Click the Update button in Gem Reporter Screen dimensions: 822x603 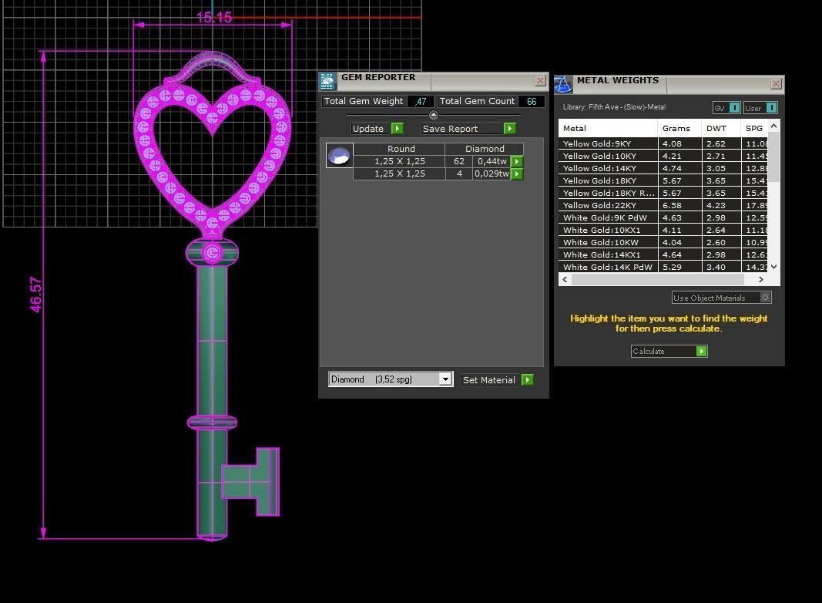click(368, 129)
